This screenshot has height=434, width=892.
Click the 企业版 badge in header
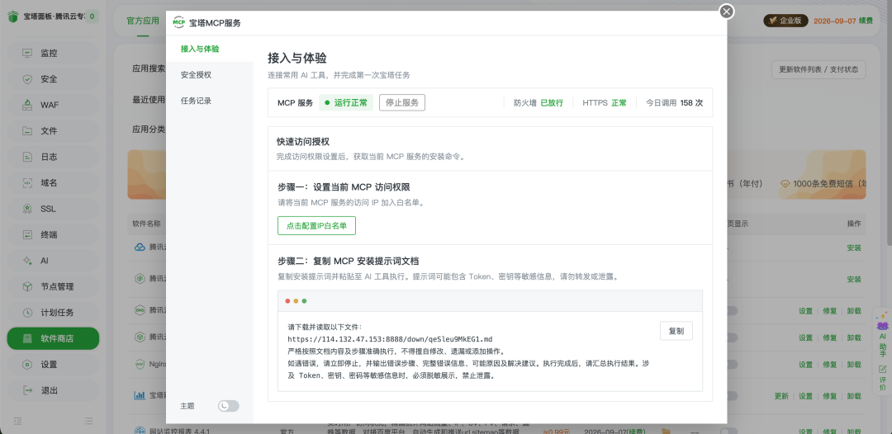coord(785,21)
